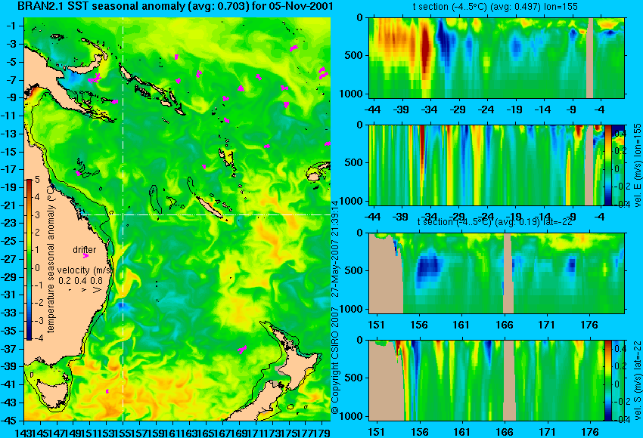Viewport: 643px width, 438px height.
Task: Click the 1000 depth tick of the lon=155 temperature section
Action: [351, 94]
